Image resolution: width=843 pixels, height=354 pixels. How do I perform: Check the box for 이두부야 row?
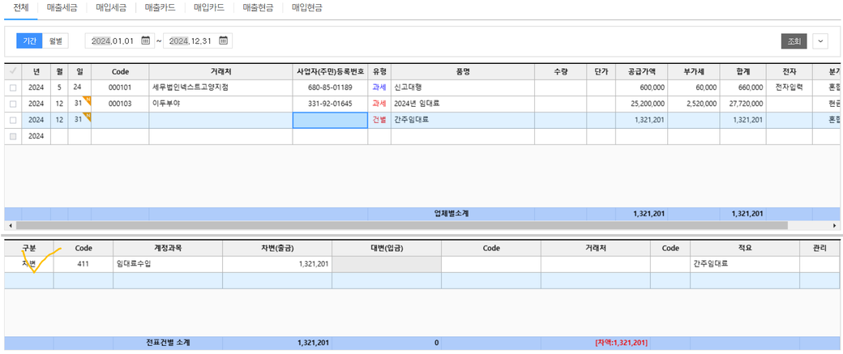click(12, 104)
